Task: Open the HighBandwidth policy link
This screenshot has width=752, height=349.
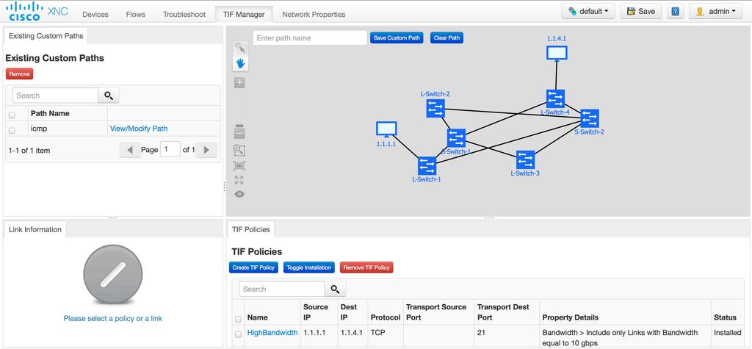Action: tap(272, 332)
